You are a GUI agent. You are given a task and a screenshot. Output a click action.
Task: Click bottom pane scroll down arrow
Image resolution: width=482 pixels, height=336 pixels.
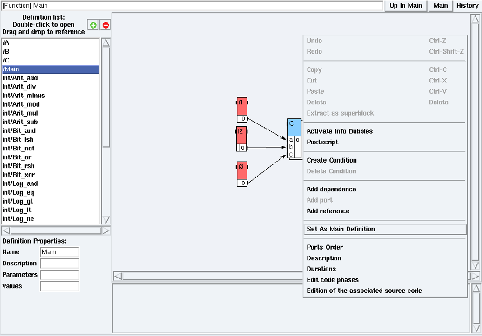475,328
